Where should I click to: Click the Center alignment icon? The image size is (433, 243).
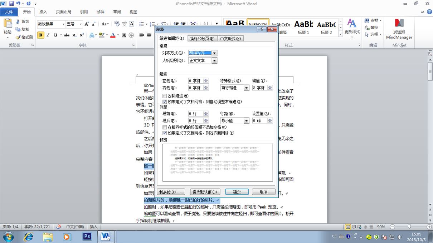pos(149,35)
